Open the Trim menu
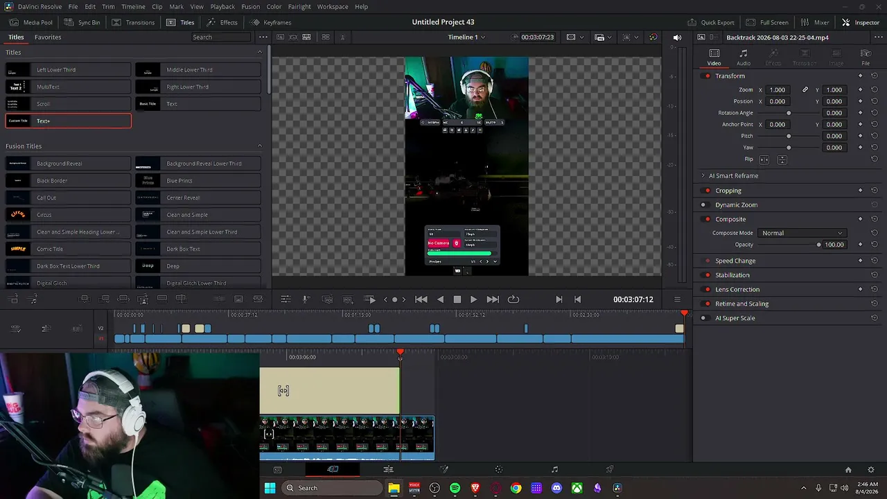 point(108,6)
